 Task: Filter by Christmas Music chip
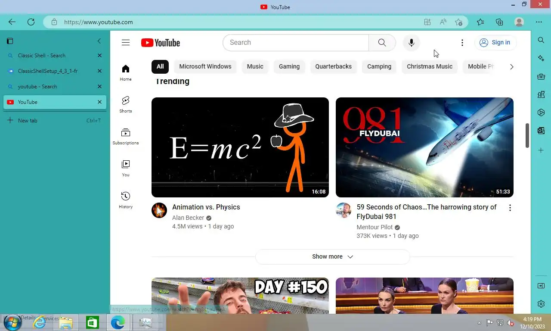[x=430, y=66]
